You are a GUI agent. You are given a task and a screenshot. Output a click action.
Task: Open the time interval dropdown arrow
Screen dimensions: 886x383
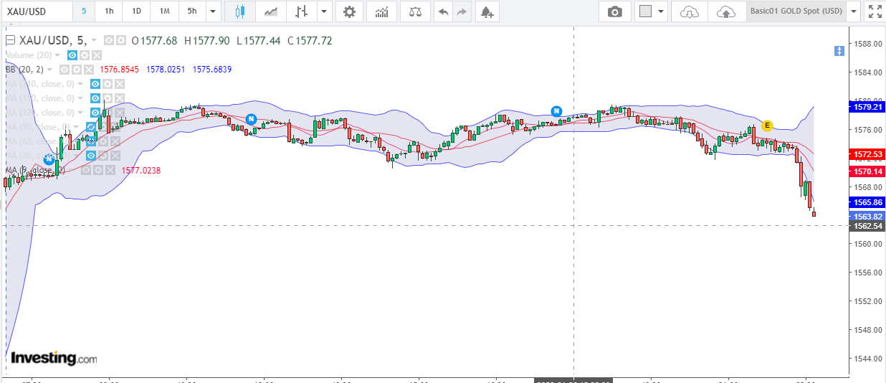[213, 11]
